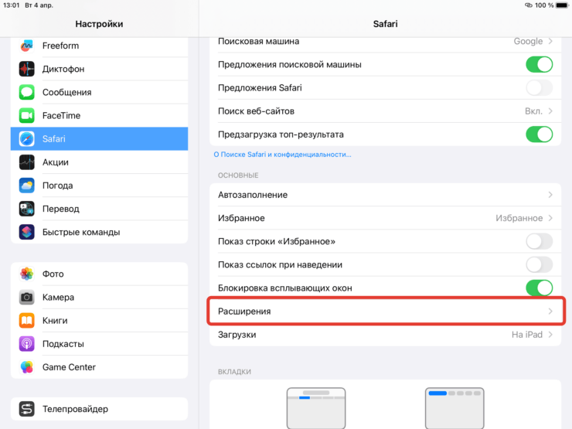
Task: Tap the Акции stocks icon
Action: click(26, 162)
